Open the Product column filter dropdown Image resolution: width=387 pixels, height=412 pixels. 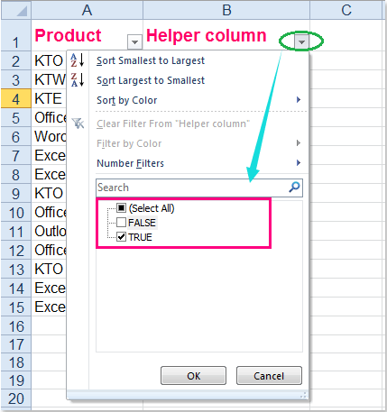click(134, 42)
